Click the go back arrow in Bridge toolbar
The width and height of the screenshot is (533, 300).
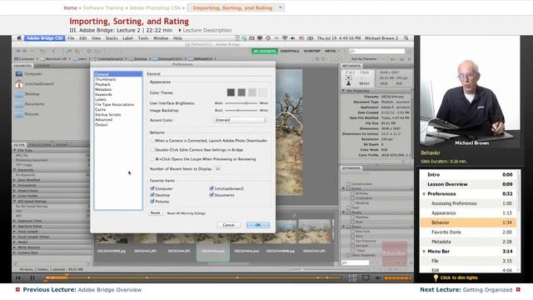point(17,51)
